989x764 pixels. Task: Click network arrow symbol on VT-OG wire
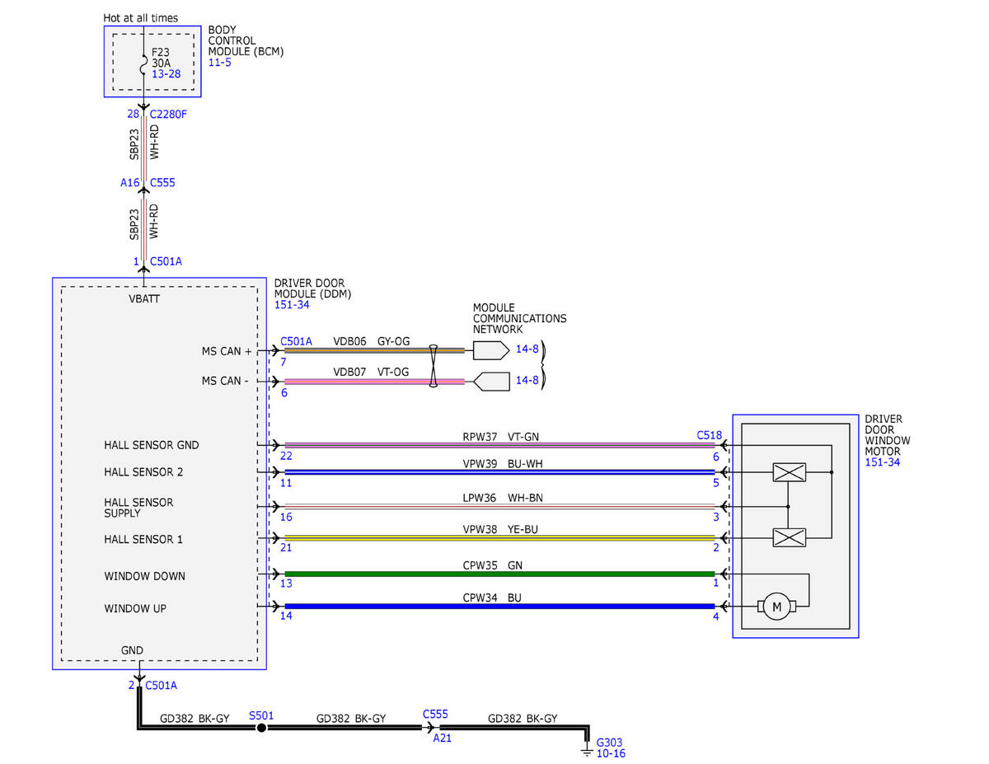click(x=491, y=382)
